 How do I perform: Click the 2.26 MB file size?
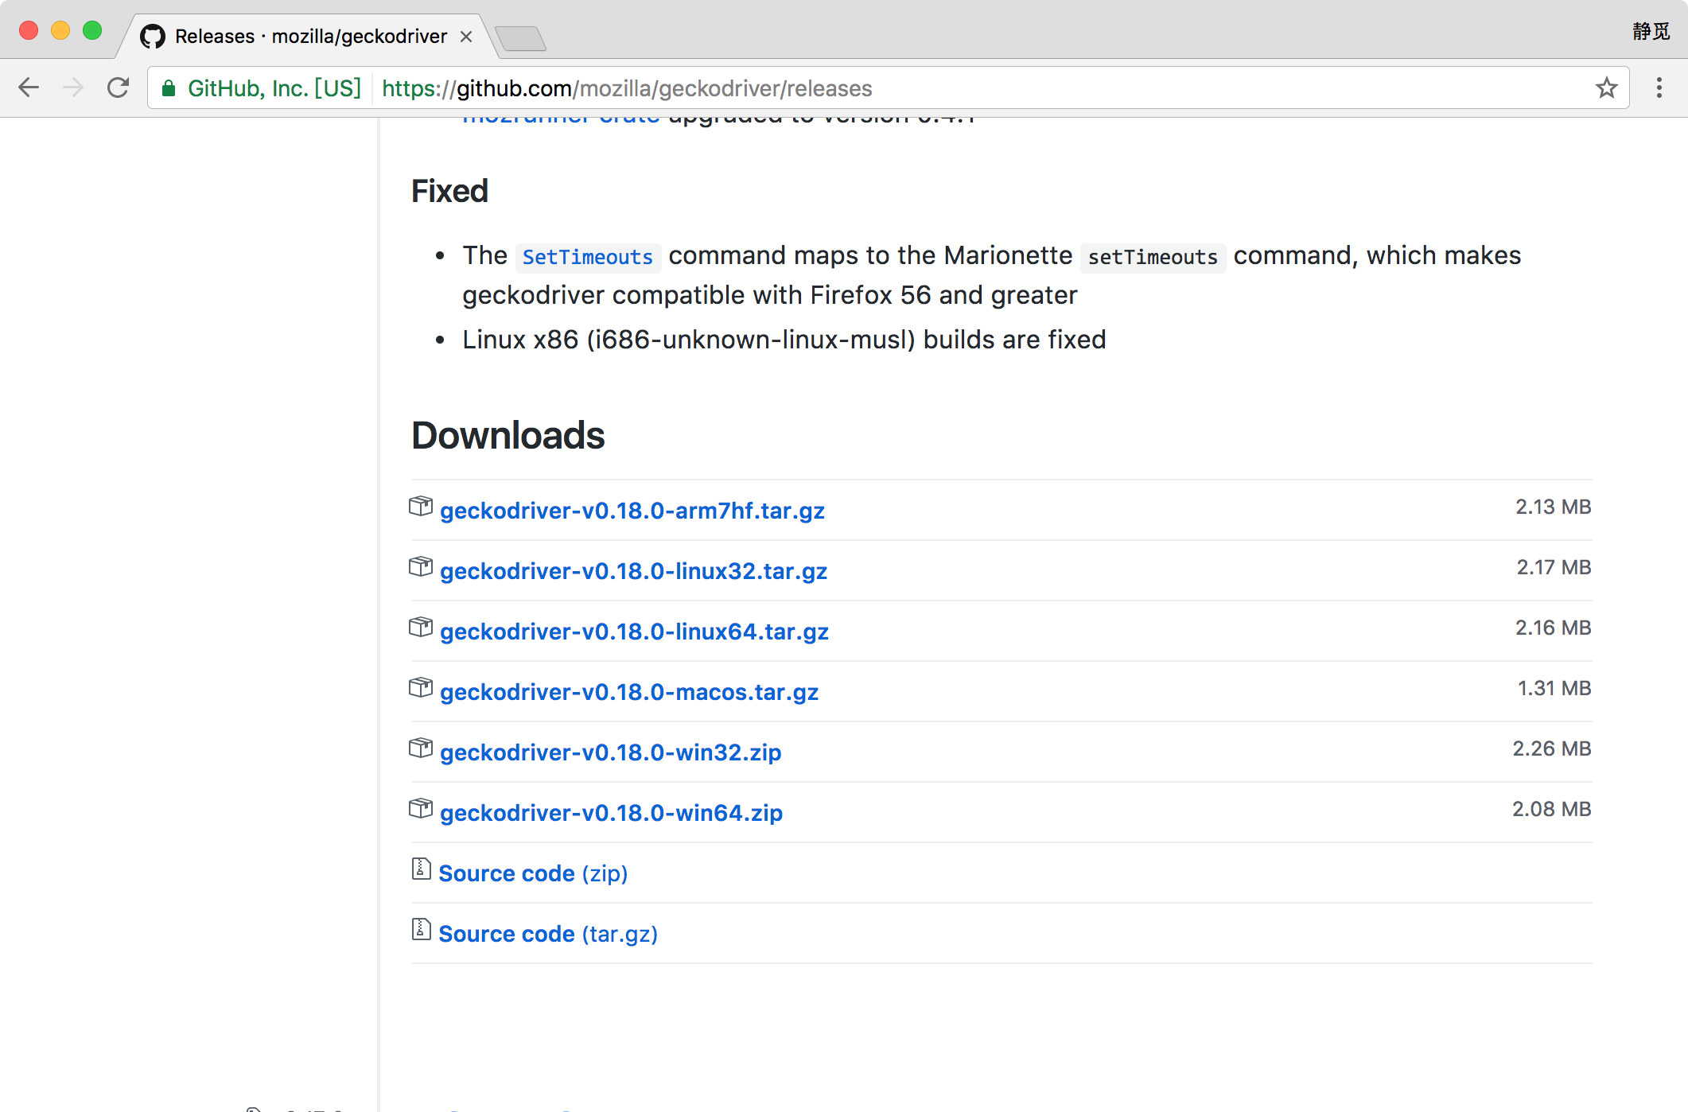(1552, 748)
